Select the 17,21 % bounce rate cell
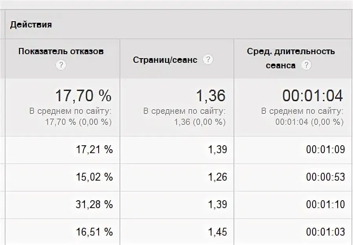The height and width of the screenshot is (245, 353). (94, 150)
